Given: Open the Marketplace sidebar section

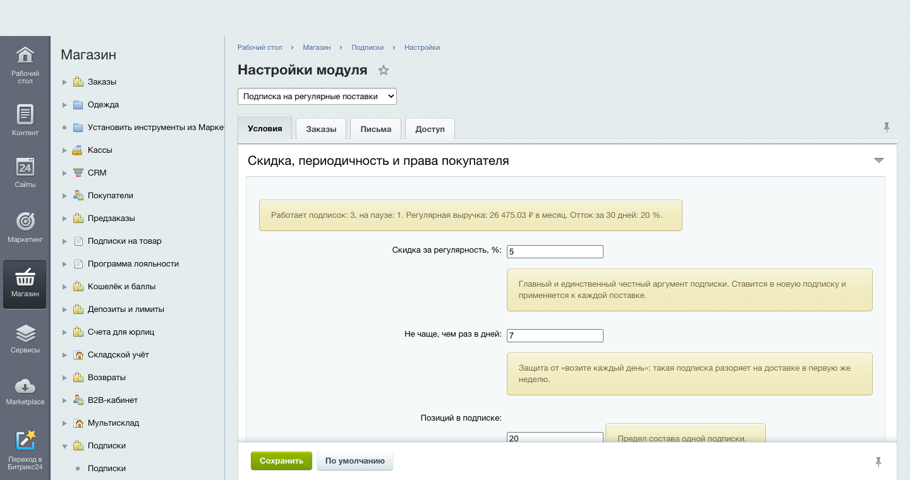Looking at the screenshot, I should point(25,392).
